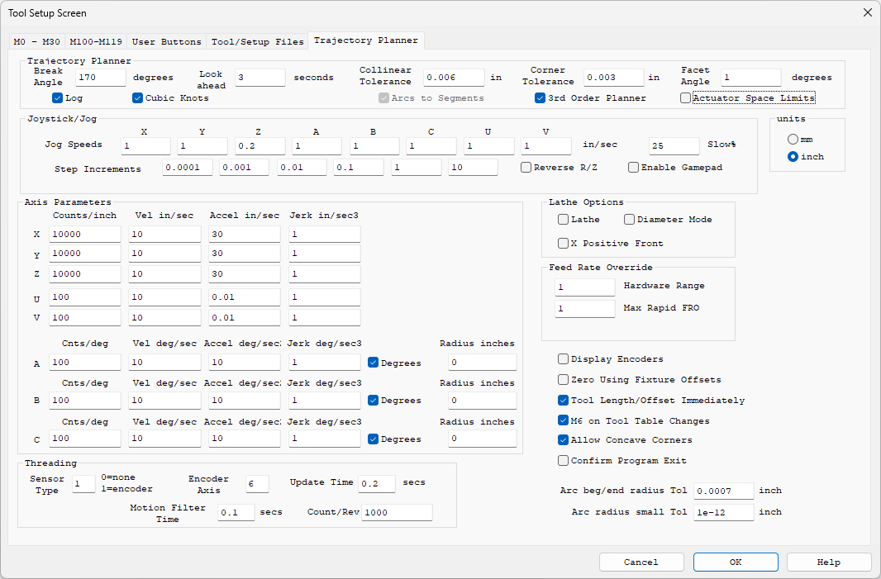Switch to the M0 - M30 tab
This screenshot has width=881, height=579.
[x=36, y=41]
